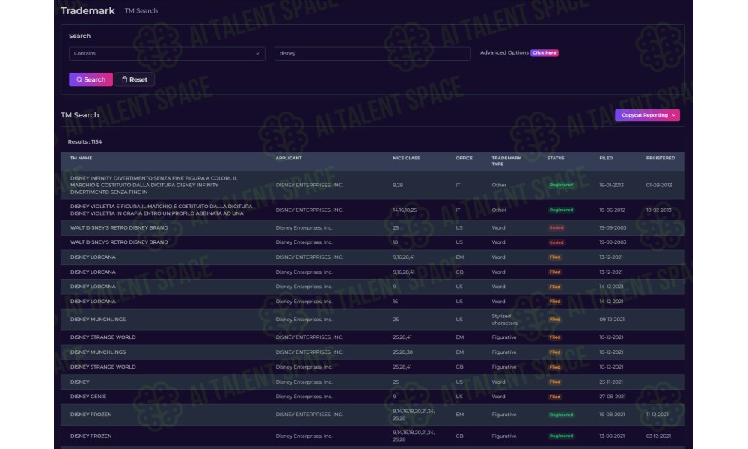Open the Contains match-type dropdown
Image resolution: width=748 pixels, height=449 pixels.
coord(167,53)
